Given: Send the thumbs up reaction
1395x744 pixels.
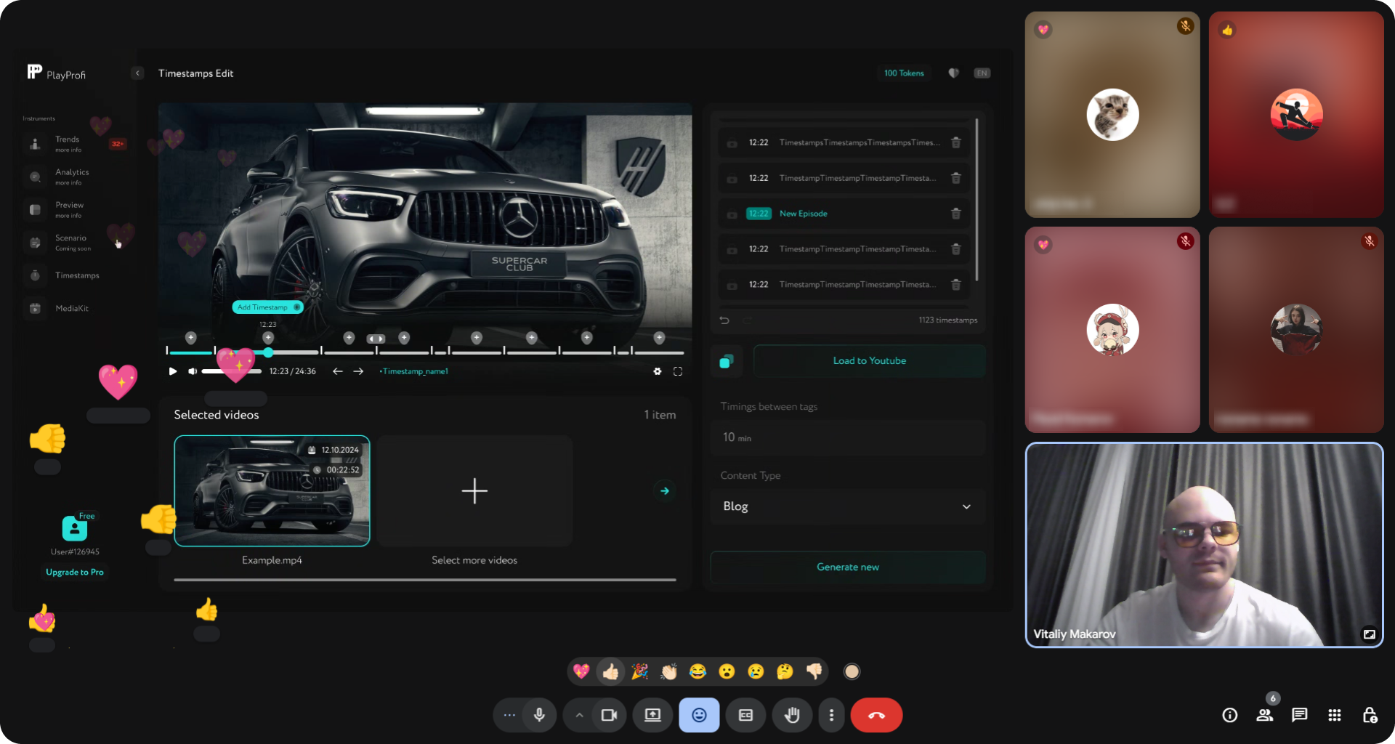Looking at the screenshot, I should 611,671.
